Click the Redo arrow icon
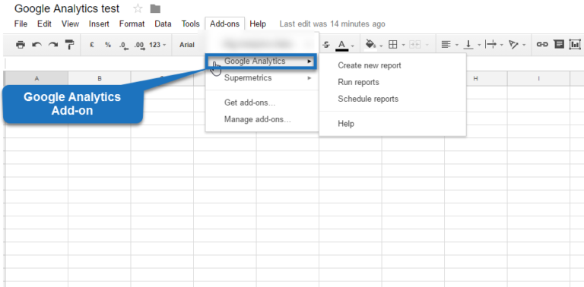The height and width of the screenshot is (287, 584). [53, 45]
